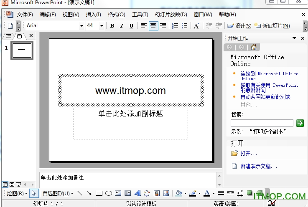This screenshot has height=207, width=308.
Task: Open the 工具(T) menu
Action: pyautogui.click(x=140, y=15)
